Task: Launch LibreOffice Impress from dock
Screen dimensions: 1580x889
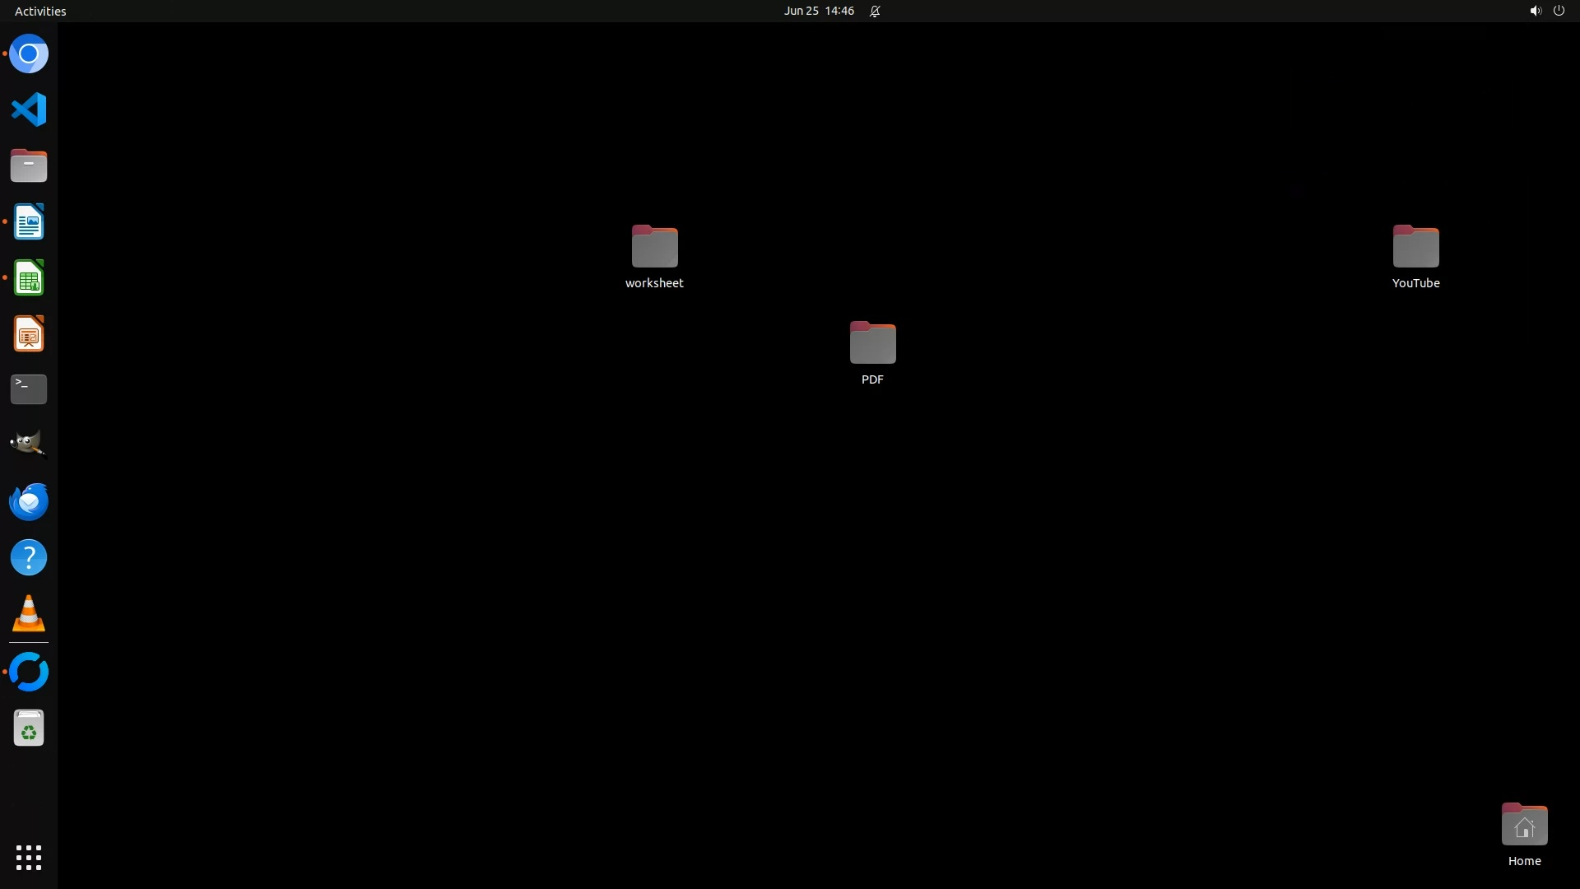Action: pyautogui.click(x=29, y=334)
